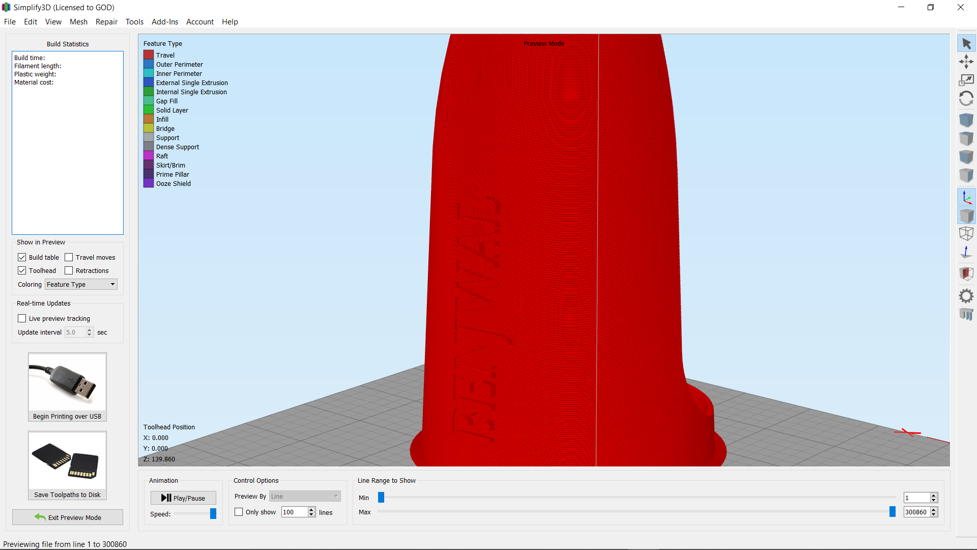Viewport: 977px width, 550px height.
Task: Toggle the coordinate axes display
Action: [x=966, y=197]
